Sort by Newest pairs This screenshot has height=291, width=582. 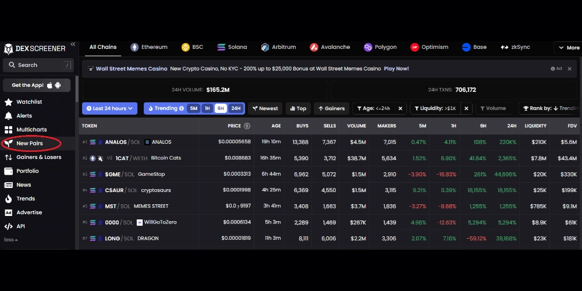point(265,108)
